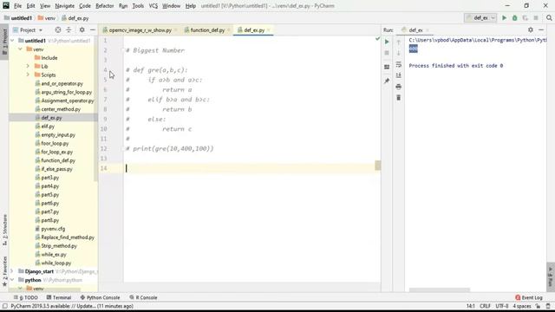Click the stop icon in top toolbar
The height and width of the screenshot is (312, 555).
[536, 17]
